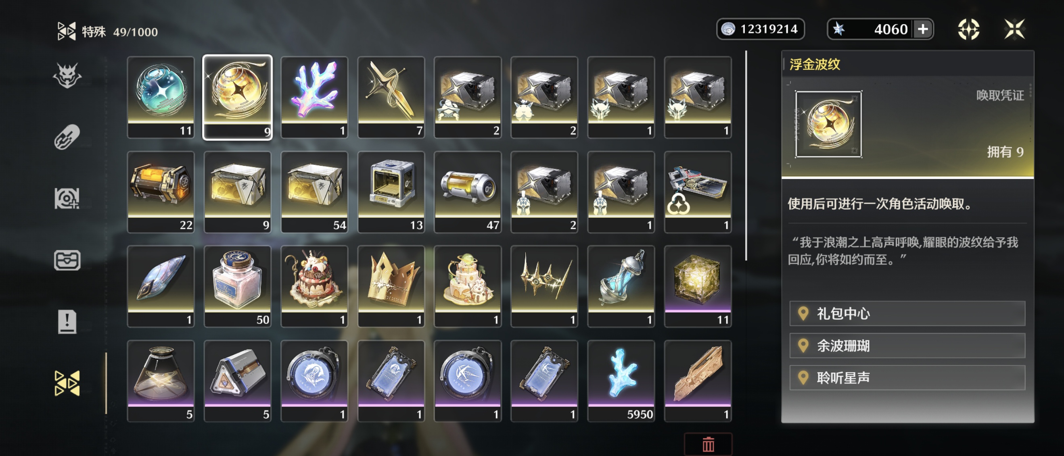This screenshot has width=1064, height=456.
Task: Click the trash delete icon below grid
Action: [x=708, y=444]
